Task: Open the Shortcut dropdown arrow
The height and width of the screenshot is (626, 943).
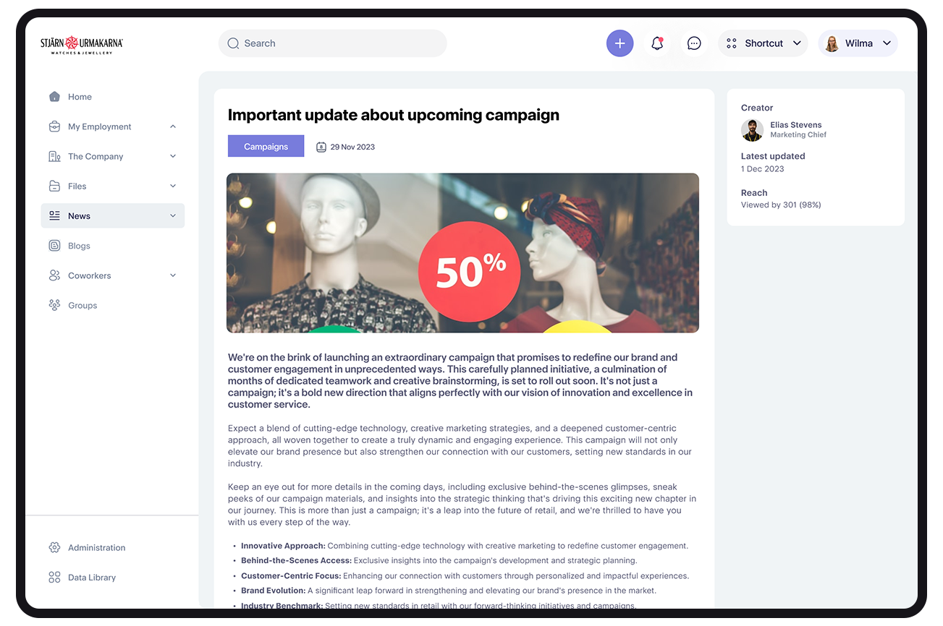Action: point(797,43)
